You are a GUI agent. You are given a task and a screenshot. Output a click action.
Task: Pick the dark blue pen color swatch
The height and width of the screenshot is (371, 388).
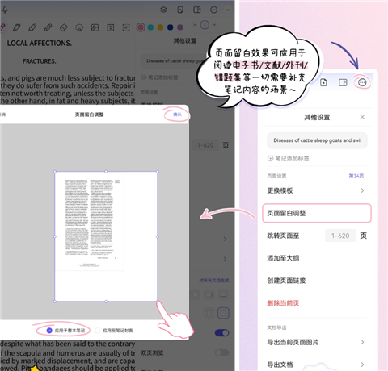pos(170,27)
